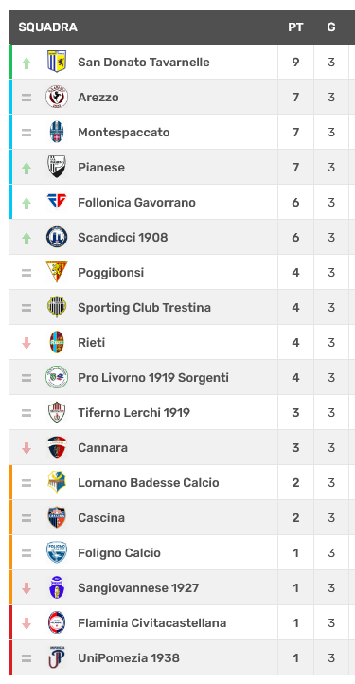Click the Arezzo club logo
Image resolution: width=355 pixels, height=684 pixels.
[57, 97]
